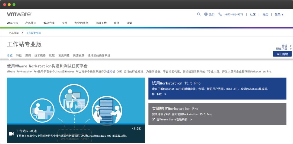Click the (1:28) video duration label
The height and width of the screenshot is (144, 293).
(x=137, y=129)
